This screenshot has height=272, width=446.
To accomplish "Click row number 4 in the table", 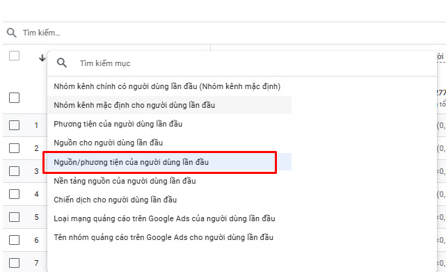I will (x=36, y=194).
